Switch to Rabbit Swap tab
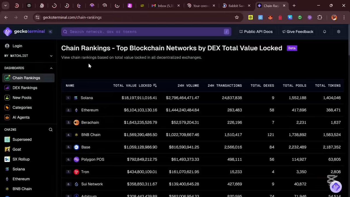 click(x=237, y=6)
